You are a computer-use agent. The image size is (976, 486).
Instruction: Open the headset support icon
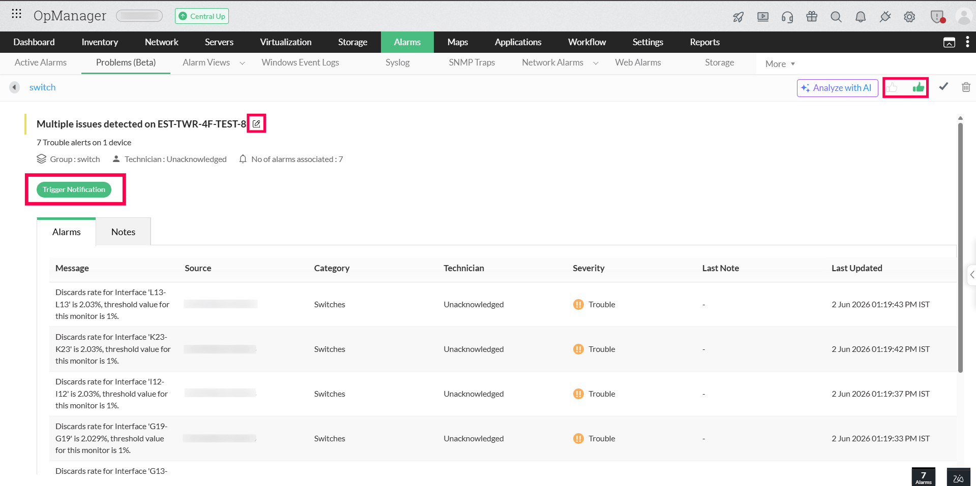click(x=787, y=17)
